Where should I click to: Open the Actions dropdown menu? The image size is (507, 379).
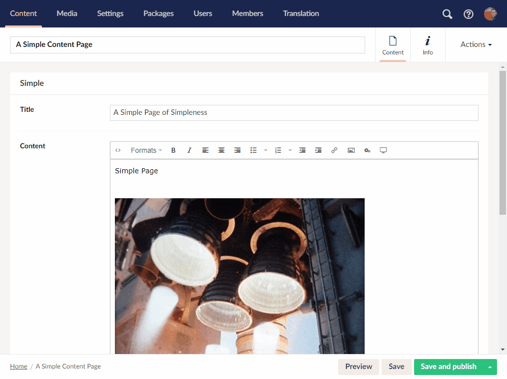click(476, 44)
